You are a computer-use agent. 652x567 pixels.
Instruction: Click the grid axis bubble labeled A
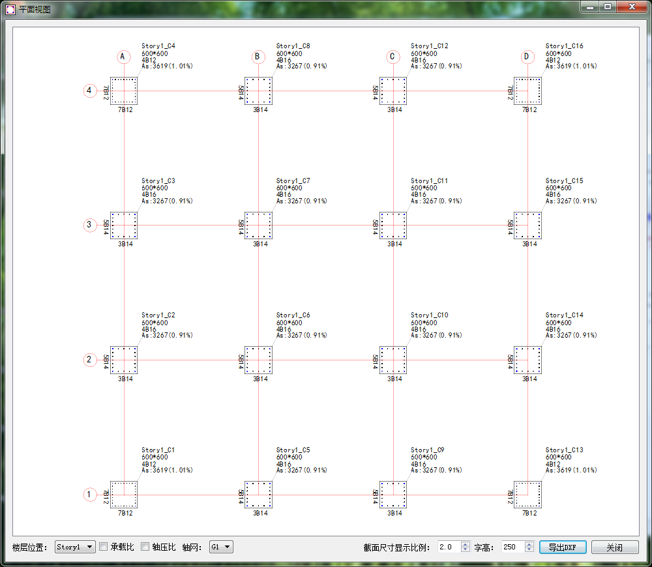tap(123, 57)
